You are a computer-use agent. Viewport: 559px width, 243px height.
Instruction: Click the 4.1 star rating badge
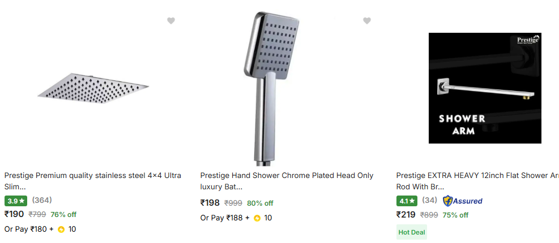tap(407, 201)
